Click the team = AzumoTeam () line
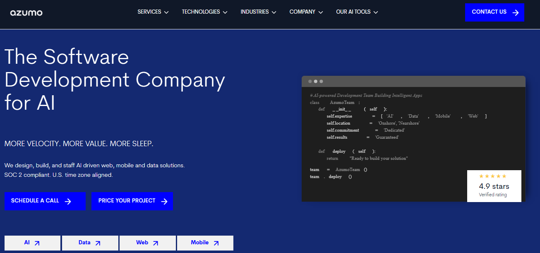The height and width of the screenshot is (253, 540). (338, 170)
